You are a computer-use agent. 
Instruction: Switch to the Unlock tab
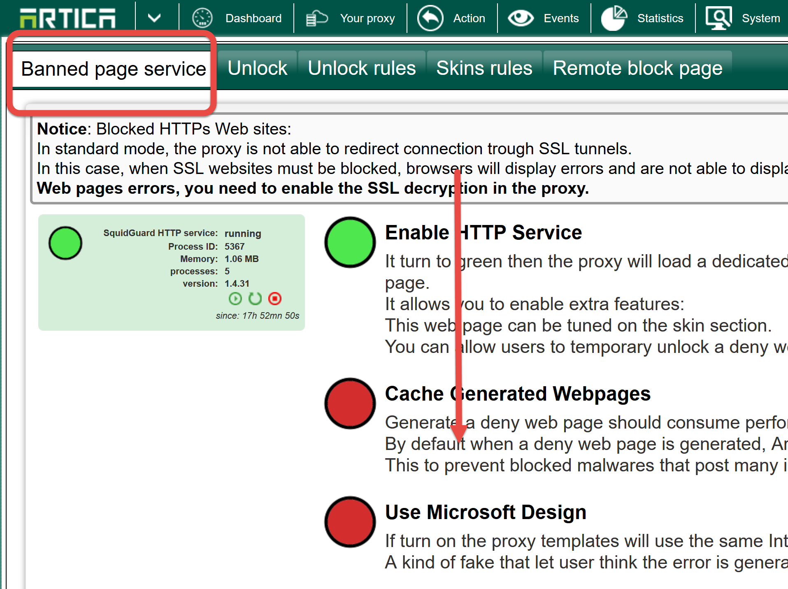257,68
